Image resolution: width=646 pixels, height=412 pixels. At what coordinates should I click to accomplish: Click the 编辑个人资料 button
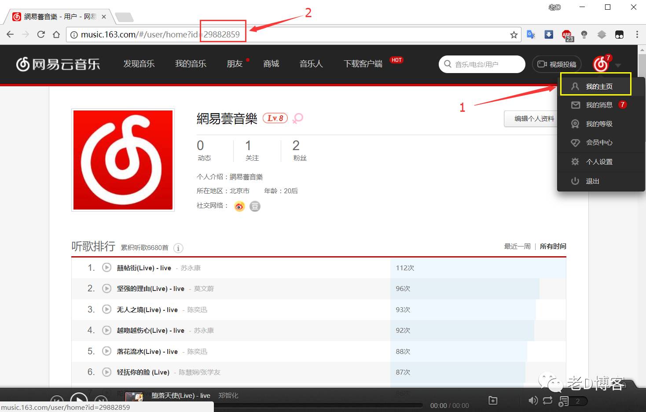(x=530, y=118)
